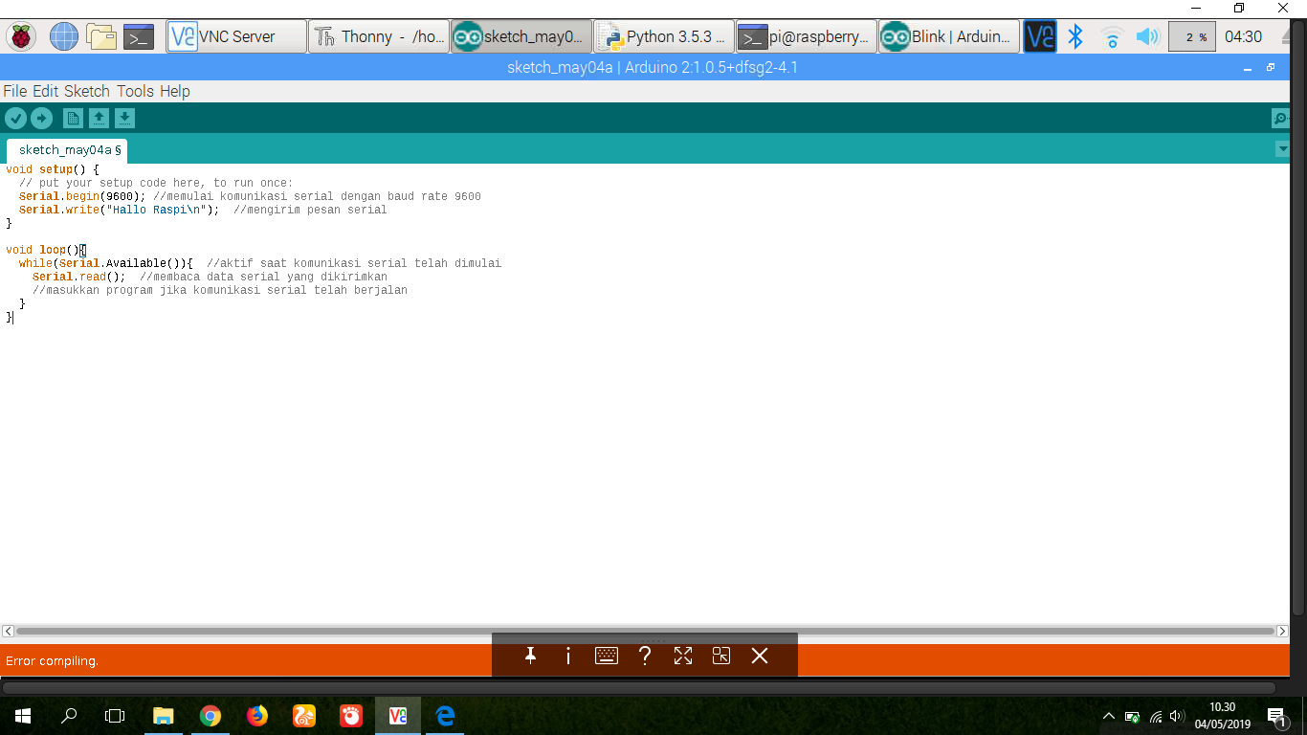Screen dimensions: 1307x735
Task: Open the Serial Monitor magnifier icon
Action: point(1280,119)
